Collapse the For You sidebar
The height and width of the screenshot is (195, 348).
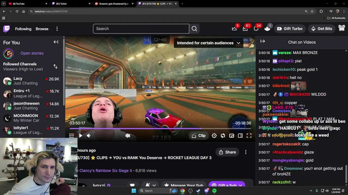pos(56,42)
